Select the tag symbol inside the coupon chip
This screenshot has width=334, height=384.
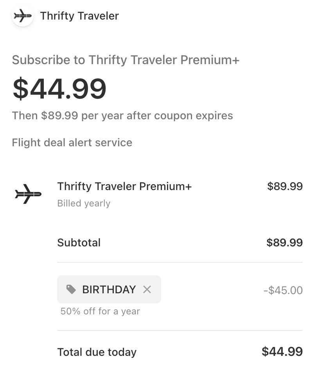[x=71, y=289]
